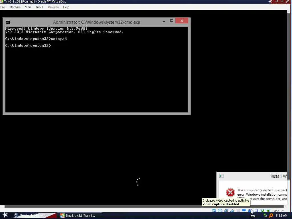
Task: Open the Machine menu
Action: (x=15, y=7)
